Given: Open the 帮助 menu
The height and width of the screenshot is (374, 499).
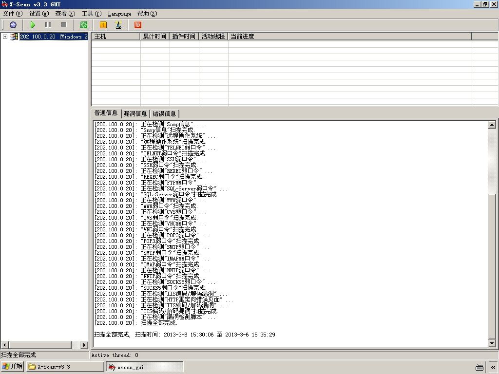Looking at the screenshot, I should pyautogui.click(x=147, y=14).
